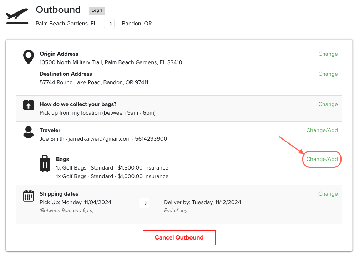The width and height of the screenshot is (359, 257).
Task: Click the calendar icon beside Shipping dates
Action: tap(29, 196)
